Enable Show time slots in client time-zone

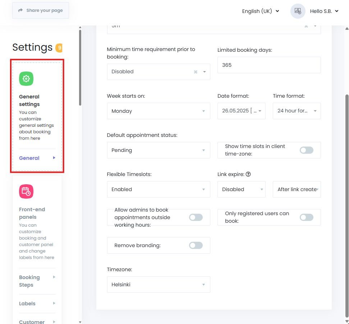tap(306, 150)
